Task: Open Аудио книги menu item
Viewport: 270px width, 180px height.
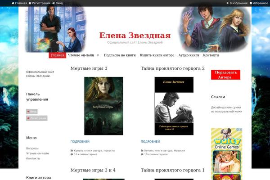Action: tap(189, 55)
